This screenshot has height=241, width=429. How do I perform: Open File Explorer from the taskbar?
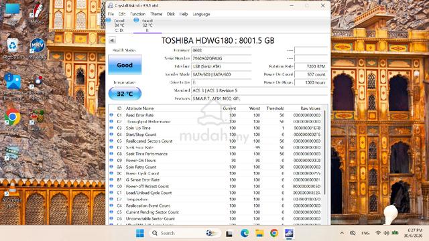click(259, 233)
